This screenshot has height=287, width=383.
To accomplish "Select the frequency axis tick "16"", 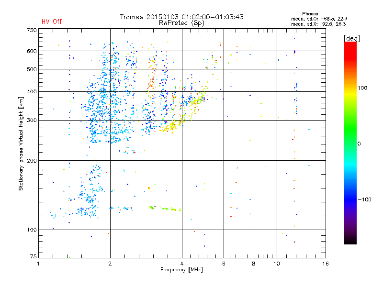I will (326, 264).
